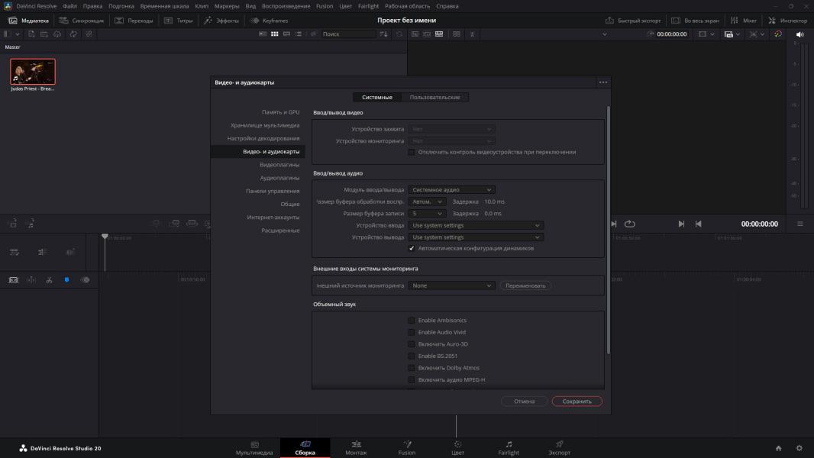Image resolution: width=814 pixels, height=458 pixels.
Task: Select Память и GPU in sidebar
Action: (x=280, y=112)
